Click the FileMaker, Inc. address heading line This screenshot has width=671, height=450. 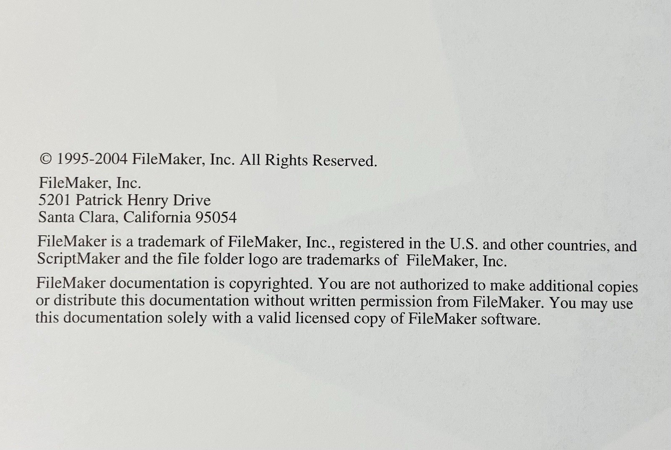click(90, 183)
